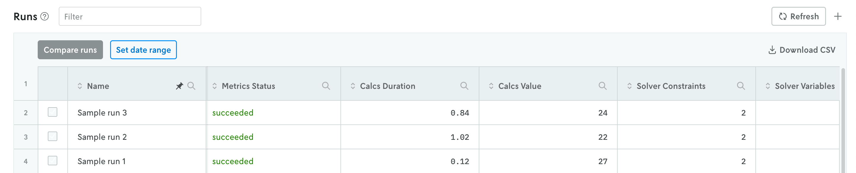This screenshot has height=173, width=856.
Task: Click the Set date range button
Action: (x=143, y=50)
